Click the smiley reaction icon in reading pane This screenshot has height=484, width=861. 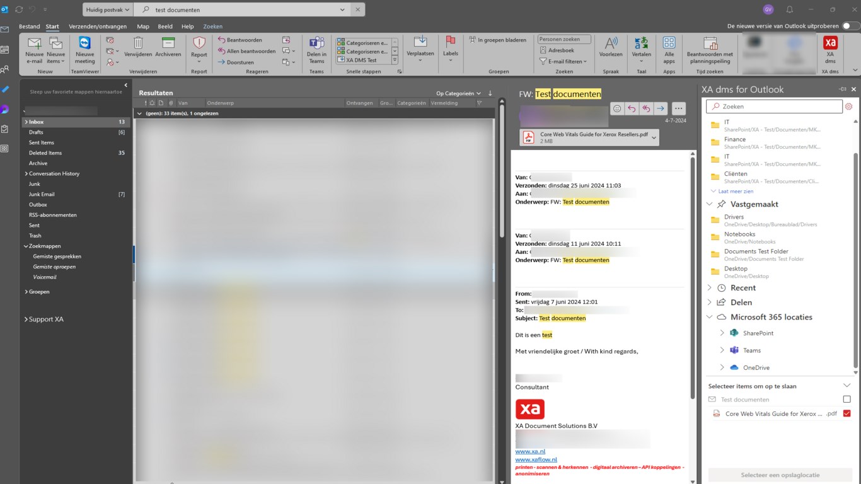click(x=617, y=108)
